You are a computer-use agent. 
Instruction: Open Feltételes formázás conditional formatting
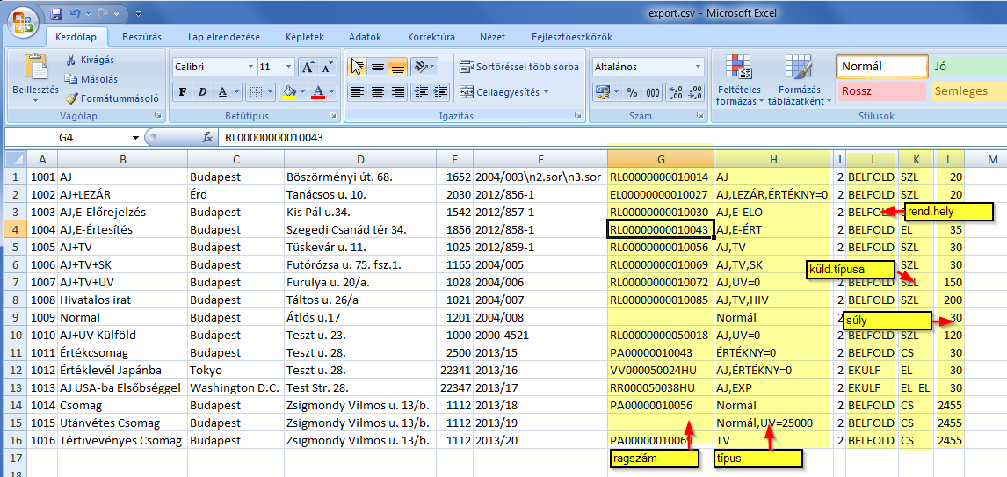739,80
